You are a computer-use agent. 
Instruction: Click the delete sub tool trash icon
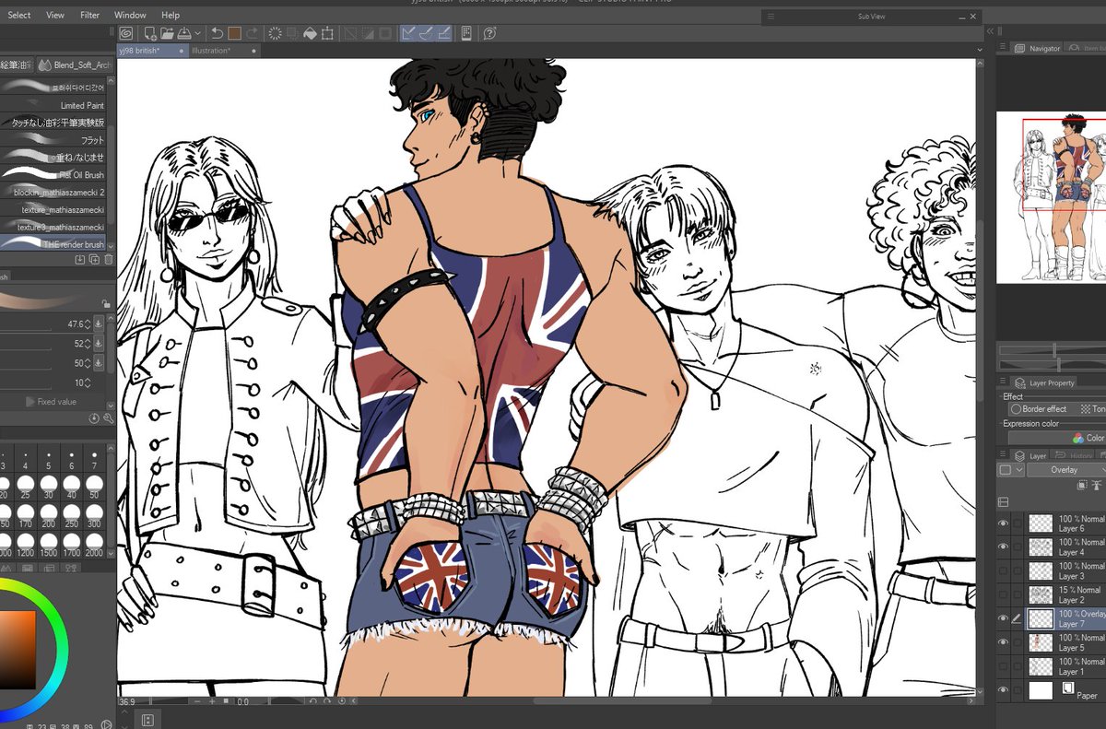click(x=108, y=260)
